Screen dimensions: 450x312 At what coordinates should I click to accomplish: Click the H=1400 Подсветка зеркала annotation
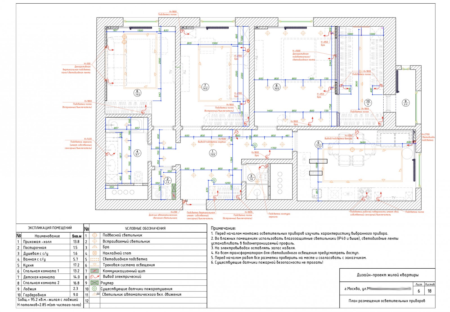coord(78,143)
